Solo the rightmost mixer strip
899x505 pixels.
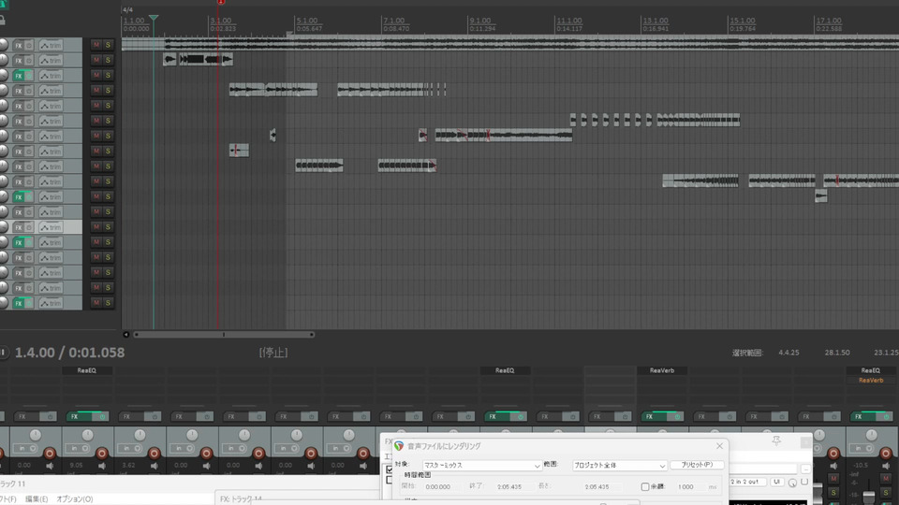coord(886,493)
